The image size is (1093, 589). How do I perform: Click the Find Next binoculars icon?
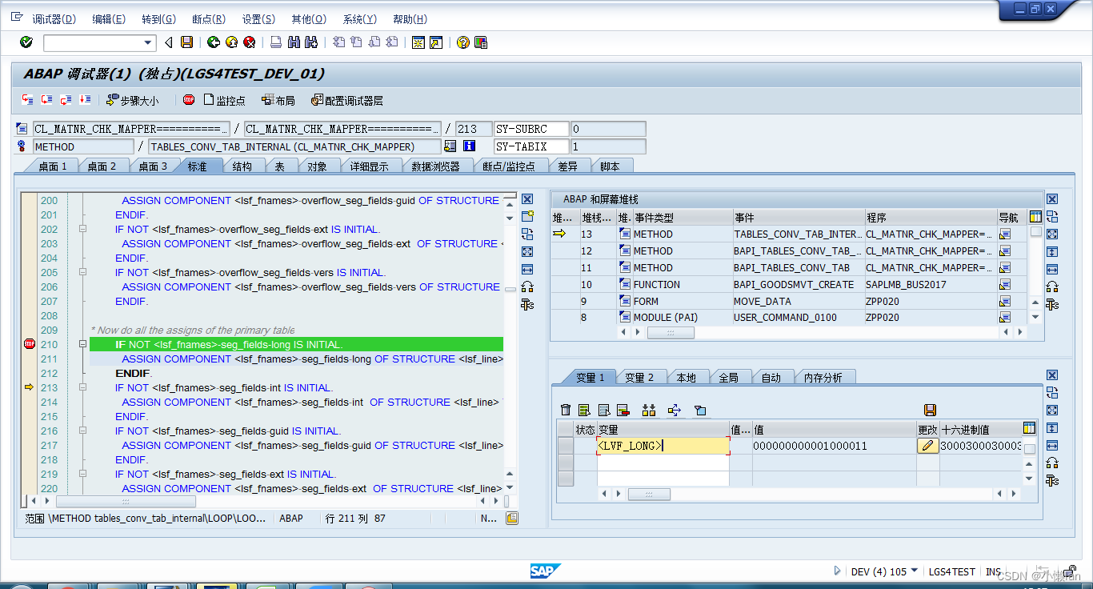click(311, 42)
